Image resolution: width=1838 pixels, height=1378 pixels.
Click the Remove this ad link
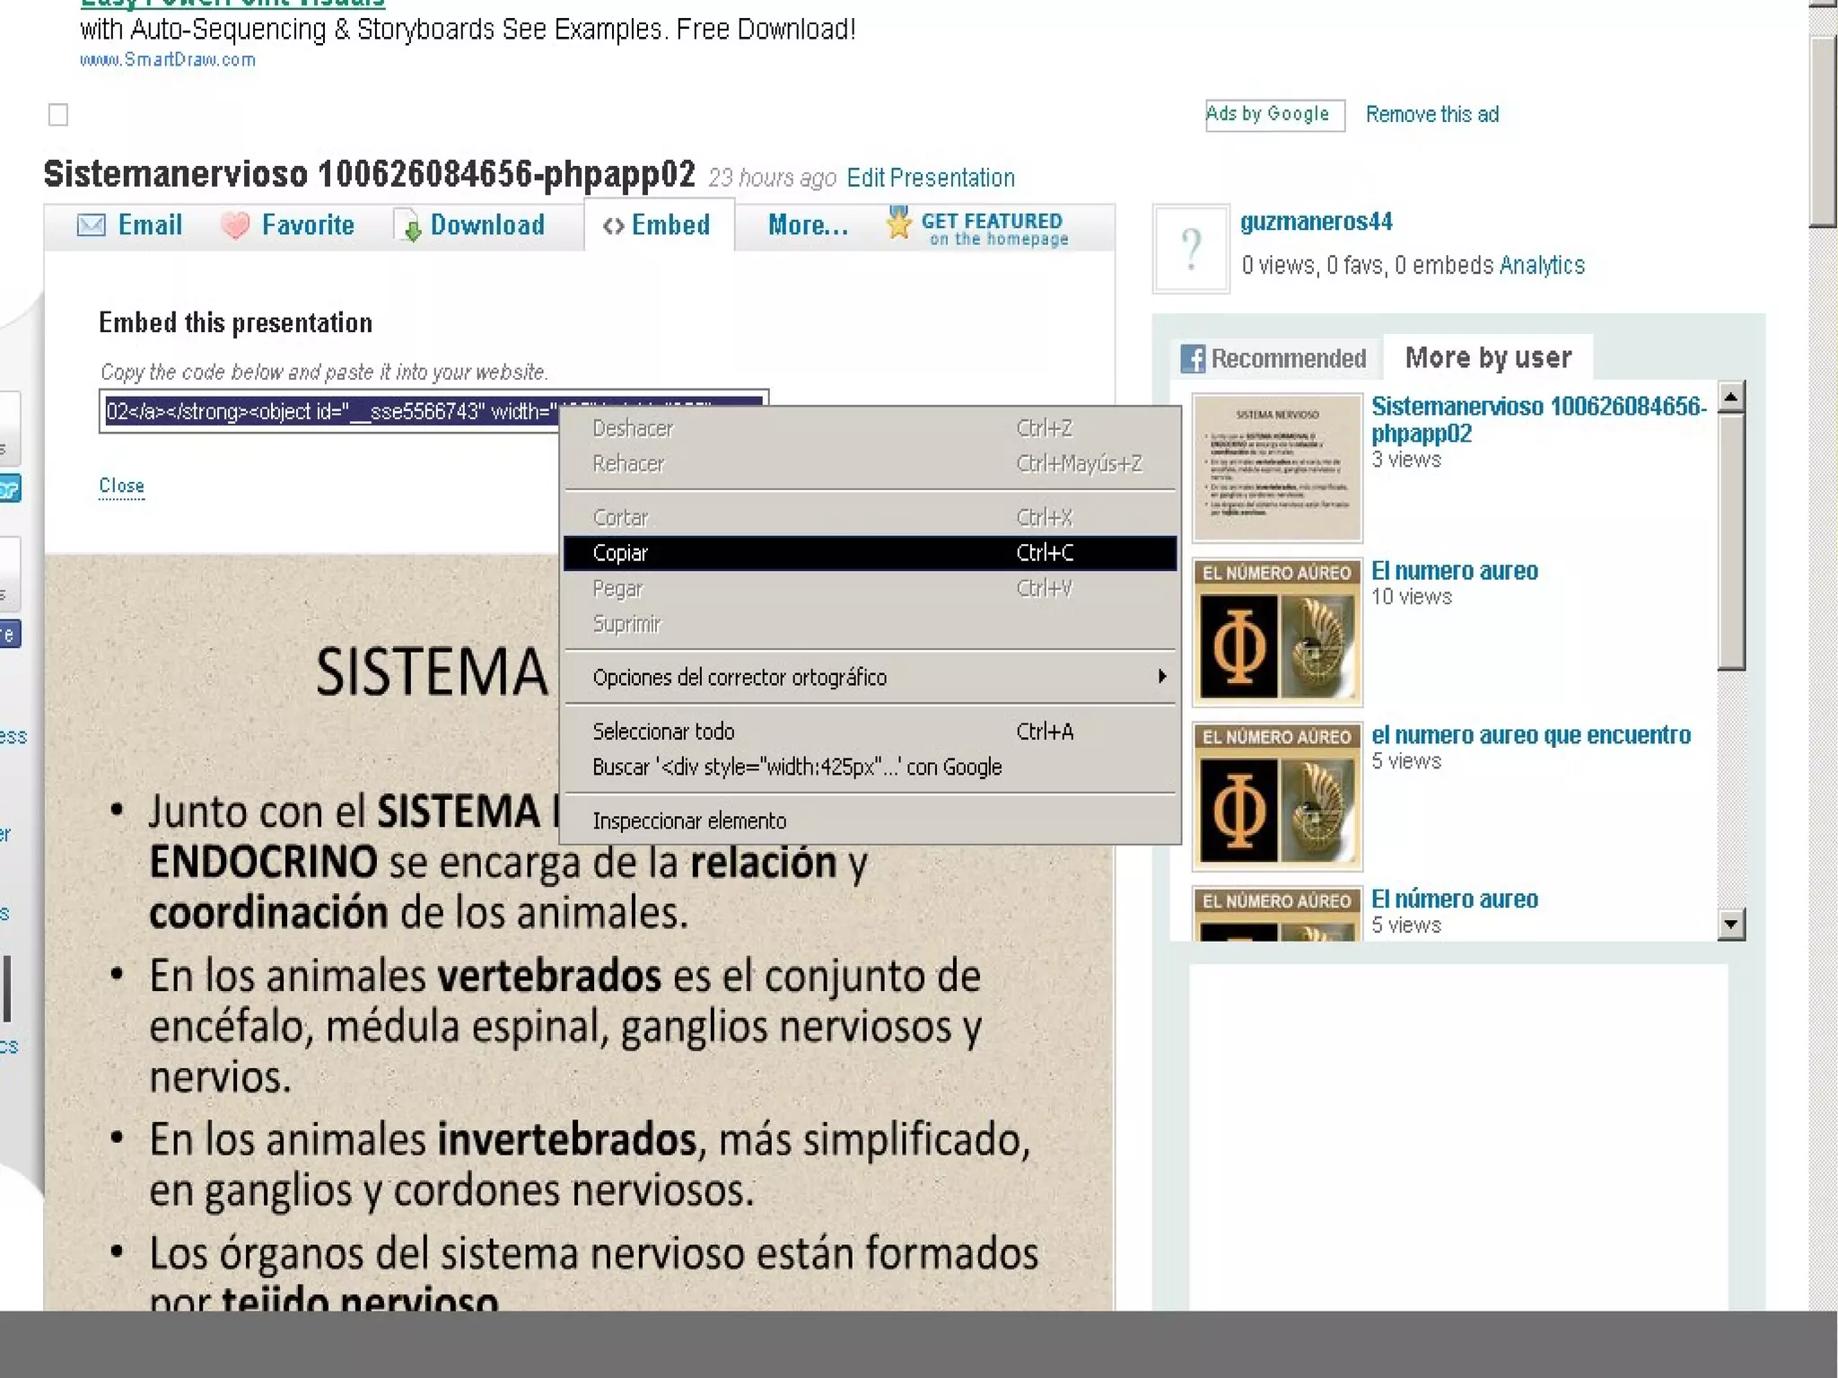1431,115
